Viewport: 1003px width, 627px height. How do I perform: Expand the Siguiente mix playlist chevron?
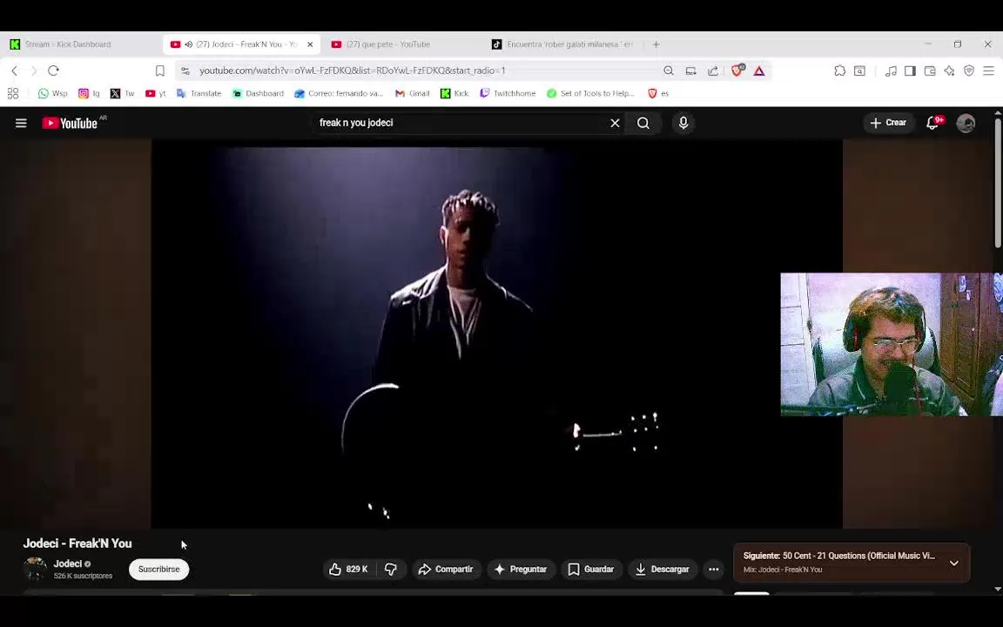(953, 563)
